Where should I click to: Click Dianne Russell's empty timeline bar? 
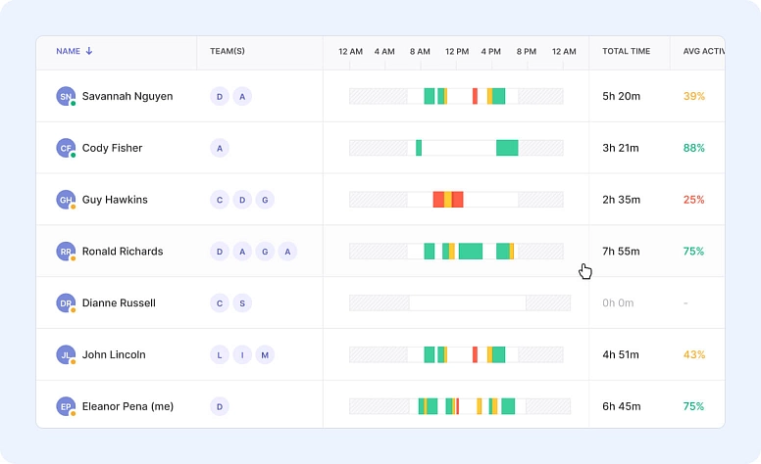[x=467, y=303]
